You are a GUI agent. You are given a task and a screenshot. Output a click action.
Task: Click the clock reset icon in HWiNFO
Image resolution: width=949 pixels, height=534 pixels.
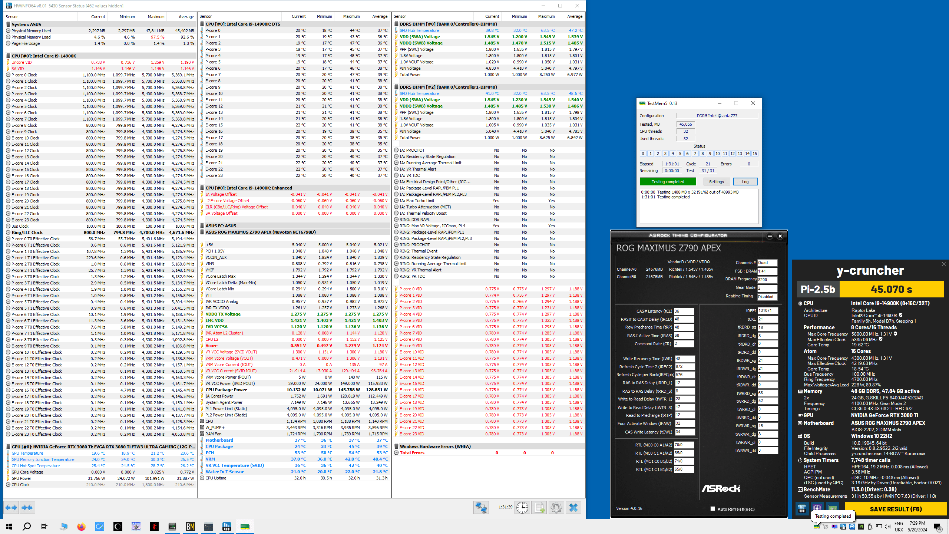[x=522, y=508]
